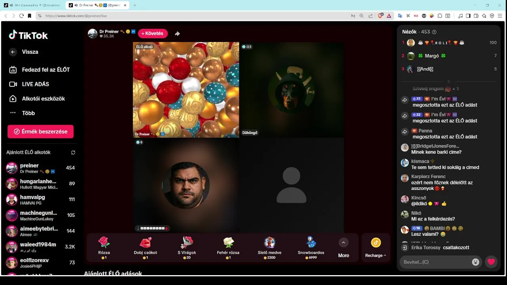Image resolution: width=507 pixels, height=285 pixels.
Task: Click Nikó username in chat
Action: (x=416, y=213)
